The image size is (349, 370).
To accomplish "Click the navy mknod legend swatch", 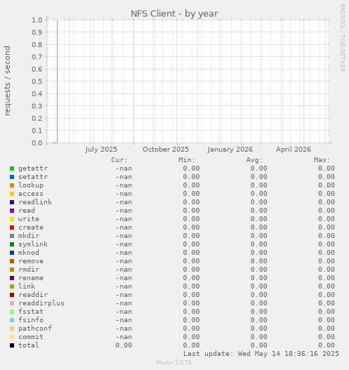I will pos(12,253).
